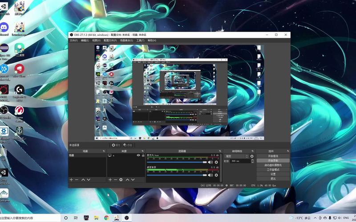Open Task View from the taskbar
The height and width of the screenshot is (222, 356).
click(76, 218)
